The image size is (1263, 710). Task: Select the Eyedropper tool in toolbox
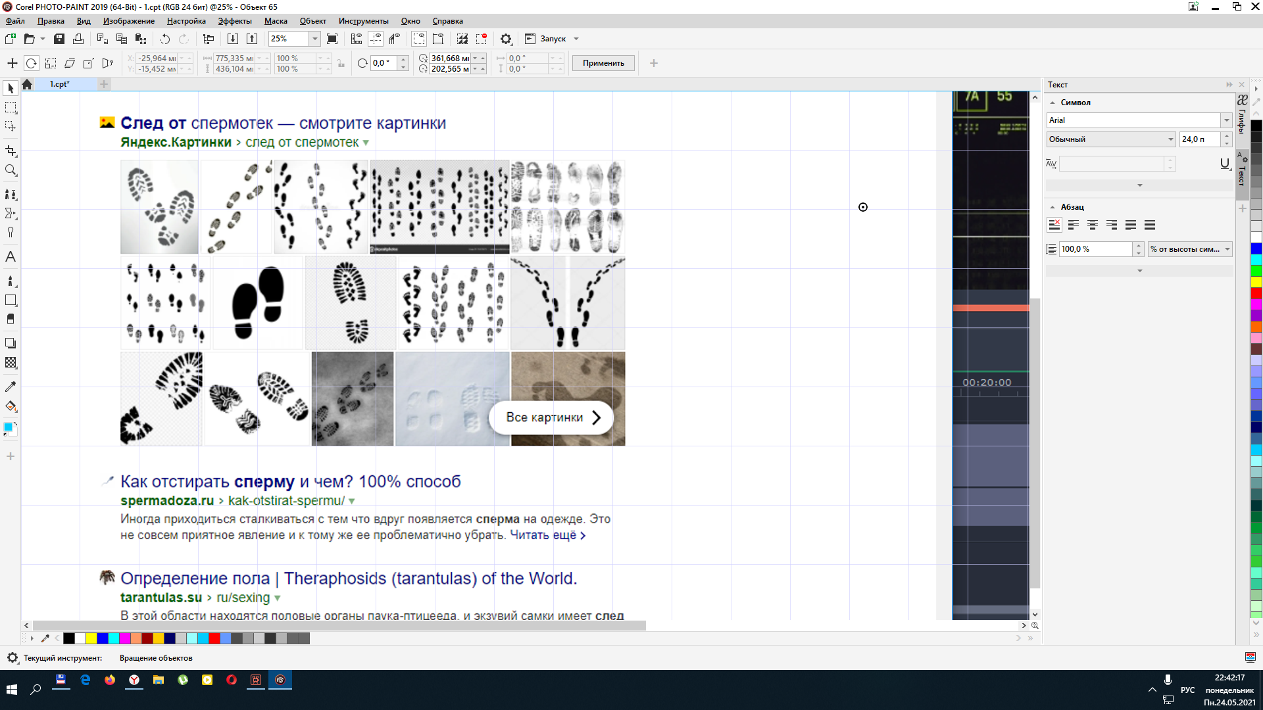pyautogui.click(x=11, y=387)
